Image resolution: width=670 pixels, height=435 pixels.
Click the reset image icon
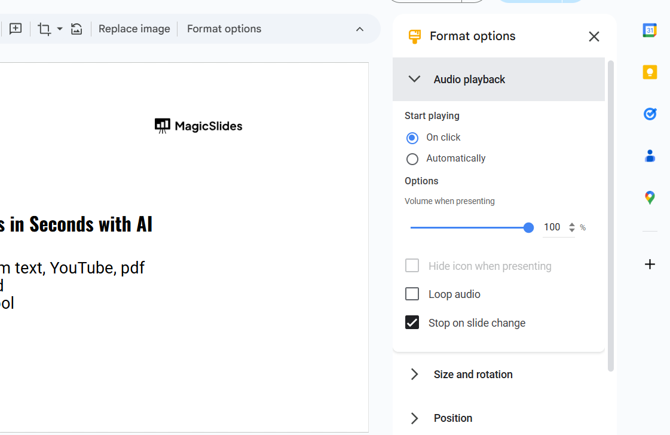point(77,29)
